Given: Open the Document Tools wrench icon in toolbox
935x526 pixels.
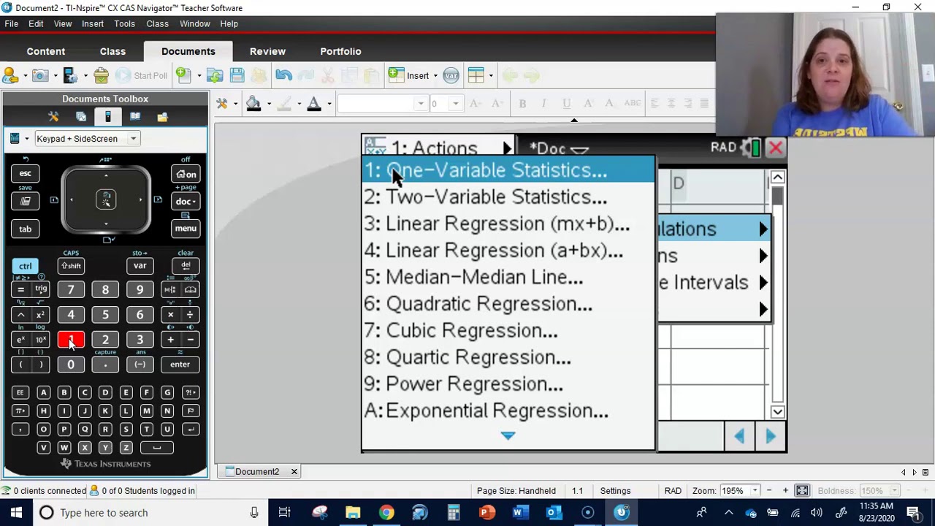Looking at the screenshot, I should pos(53,117).
